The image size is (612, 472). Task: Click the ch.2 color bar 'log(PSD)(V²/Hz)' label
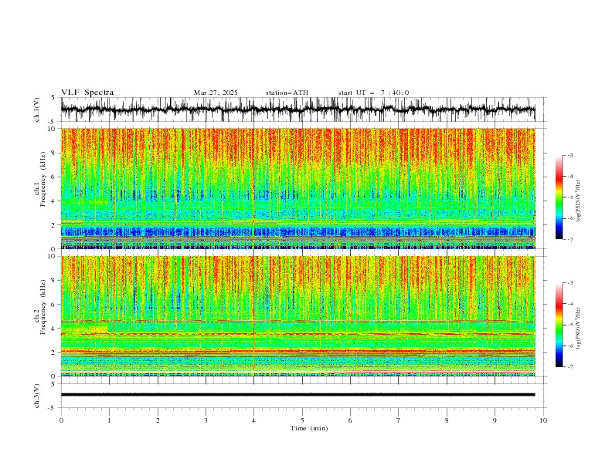pos(578,328)
